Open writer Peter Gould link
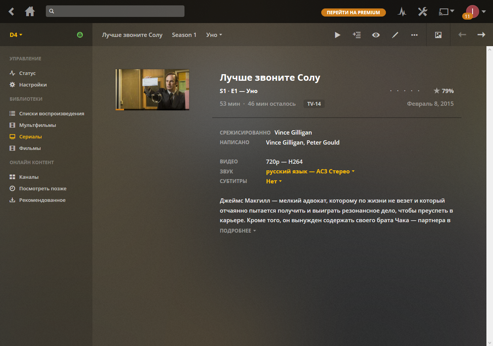This screenshot has height=346, width=493. coord(323,143)
